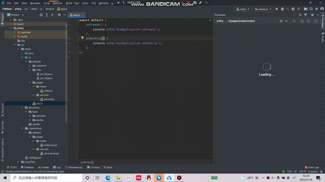Collapse the main folder in tree
The width and height of the screenshot is (325, 182).
(18, 49)
